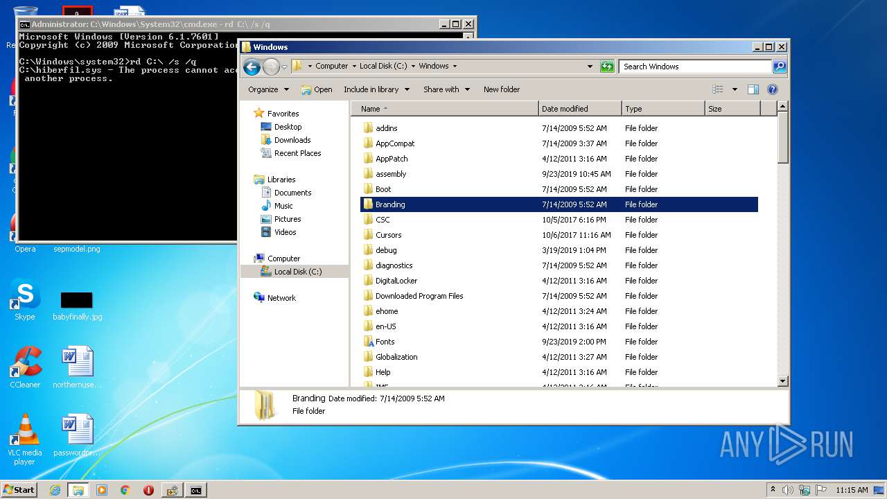
Task: Click Local Disk (C:) in the breadcrumb
Action: click(x=383, y=66)
